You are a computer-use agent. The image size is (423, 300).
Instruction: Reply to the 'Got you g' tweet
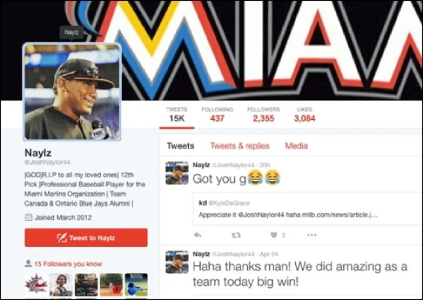[198, 235]
